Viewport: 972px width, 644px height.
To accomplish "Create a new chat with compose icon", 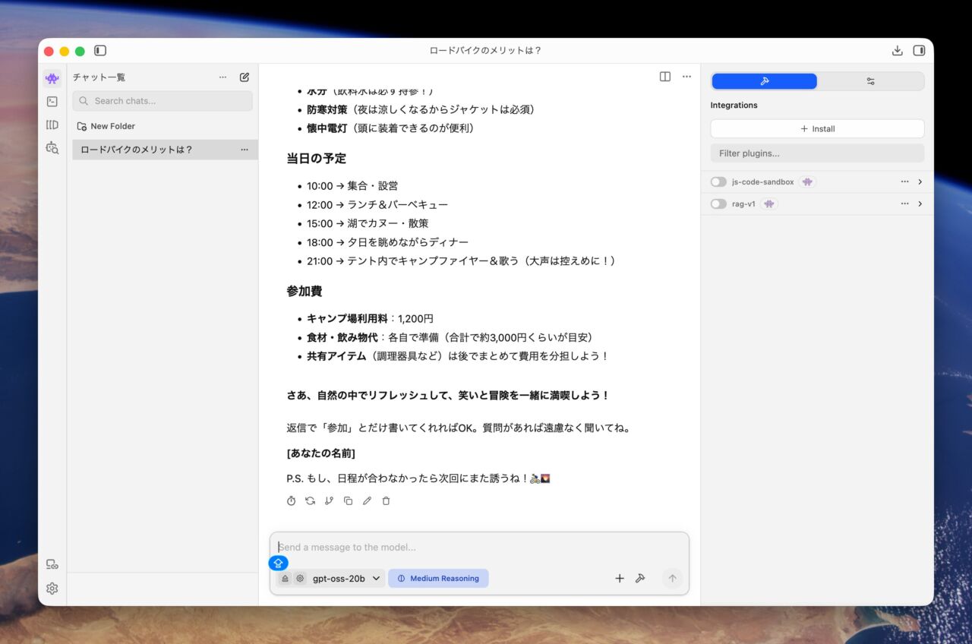I will [x=245, y=77].
